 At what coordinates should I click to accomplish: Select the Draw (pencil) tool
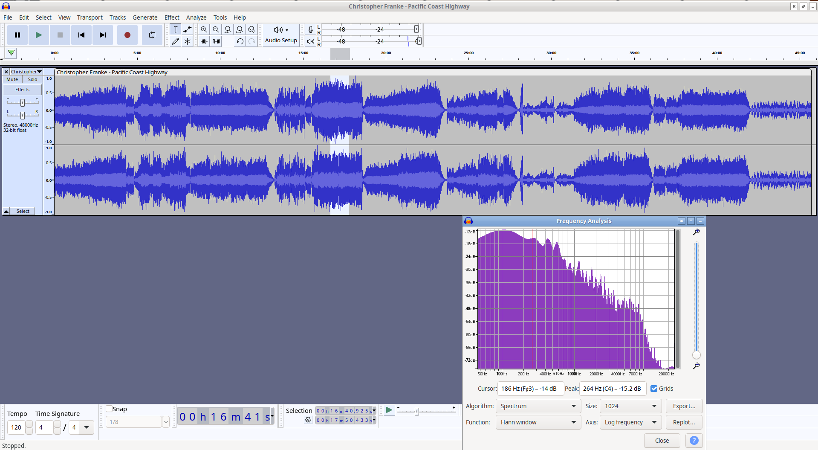[x=176, y=41]
